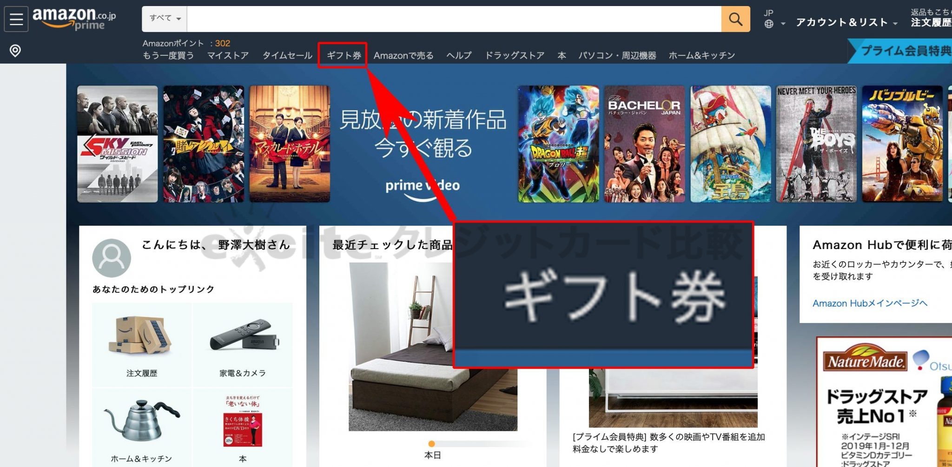Select the Fire TV Stick 家電&カメラ tile
Screen dimensions: 952x467
243,344
